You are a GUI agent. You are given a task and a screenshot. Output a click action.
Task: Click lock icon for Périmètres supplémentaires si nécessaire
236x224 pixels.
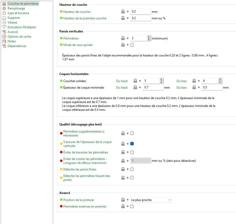(123, 133)
